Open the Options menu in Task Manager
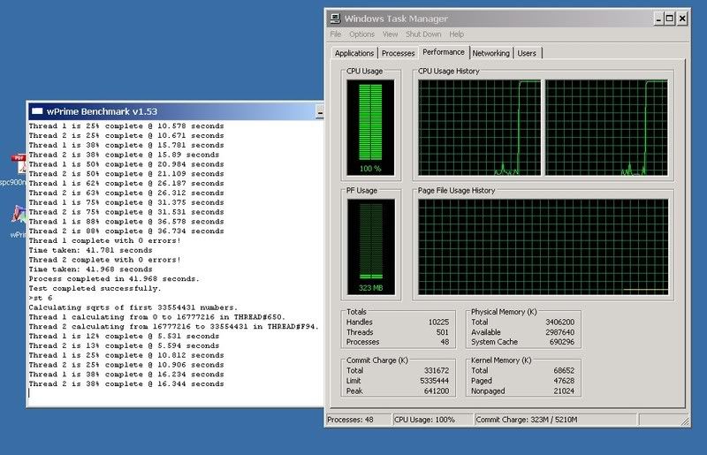The height and width of the screenshot is (455, 707). point(361,34)
